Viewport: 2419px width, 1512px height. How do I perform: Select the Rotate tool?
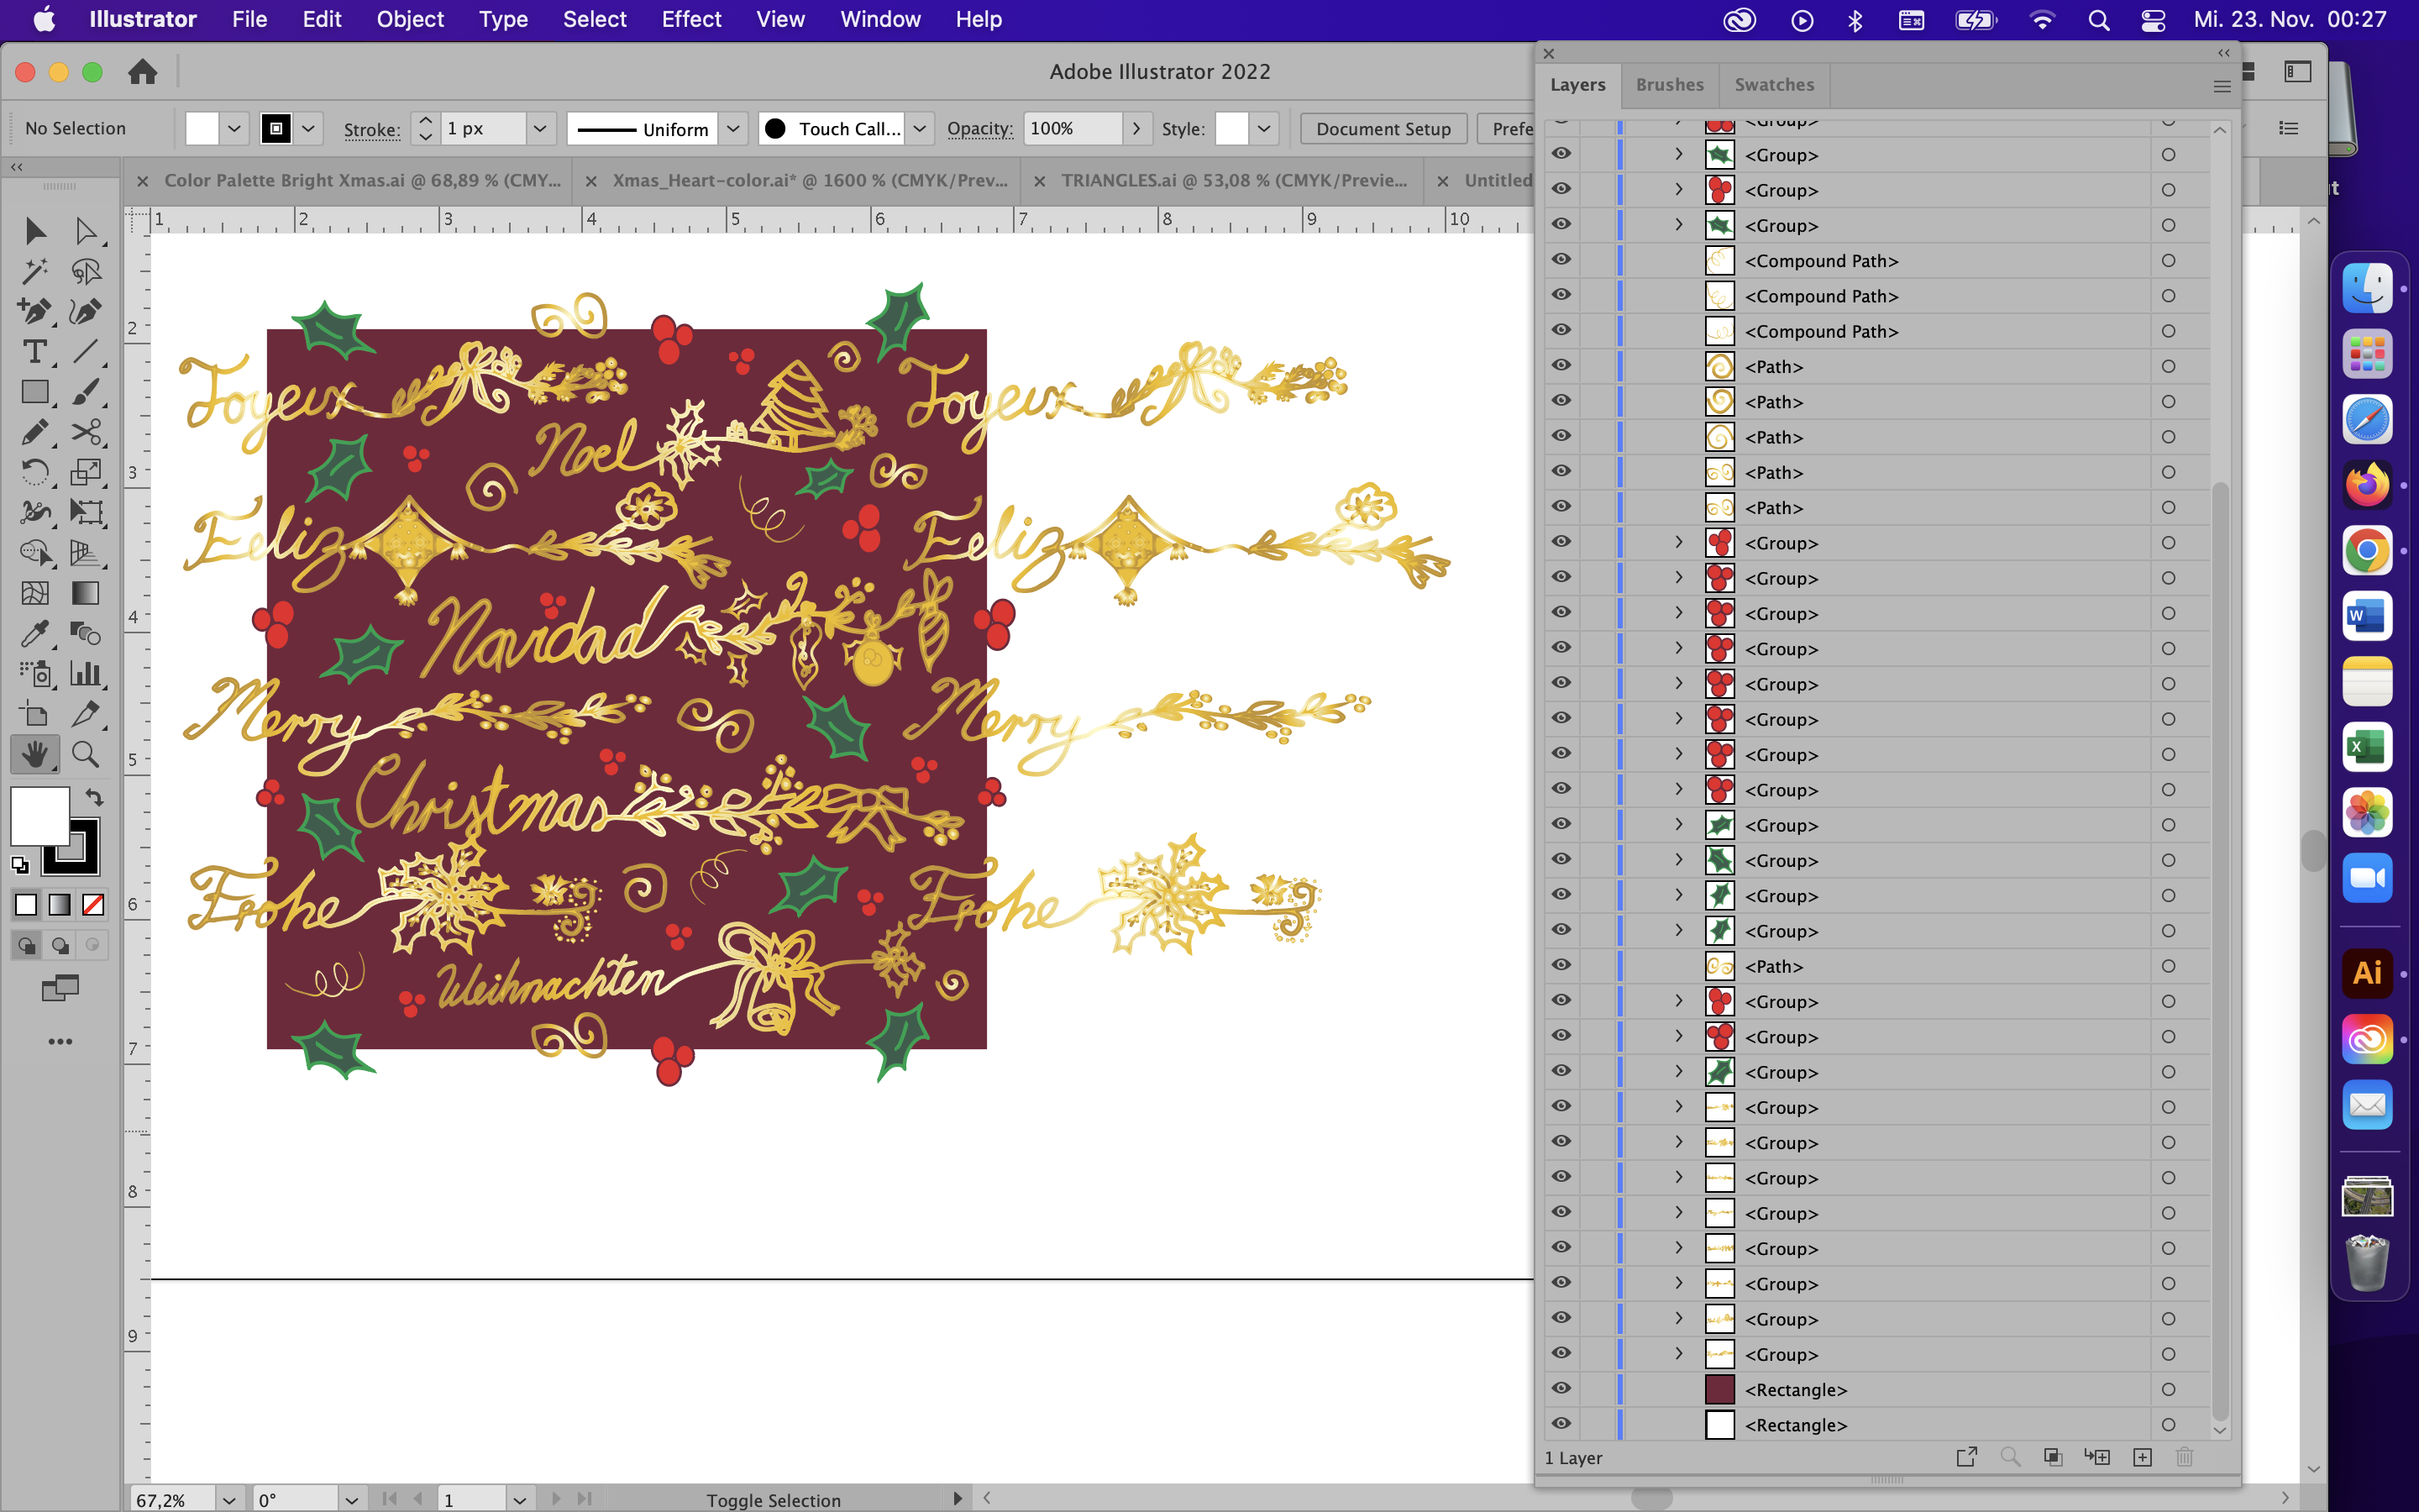pos(35,473)
